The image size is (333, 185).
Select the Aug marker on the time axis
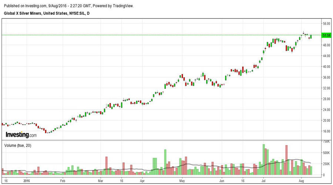(x=302, y=181)
